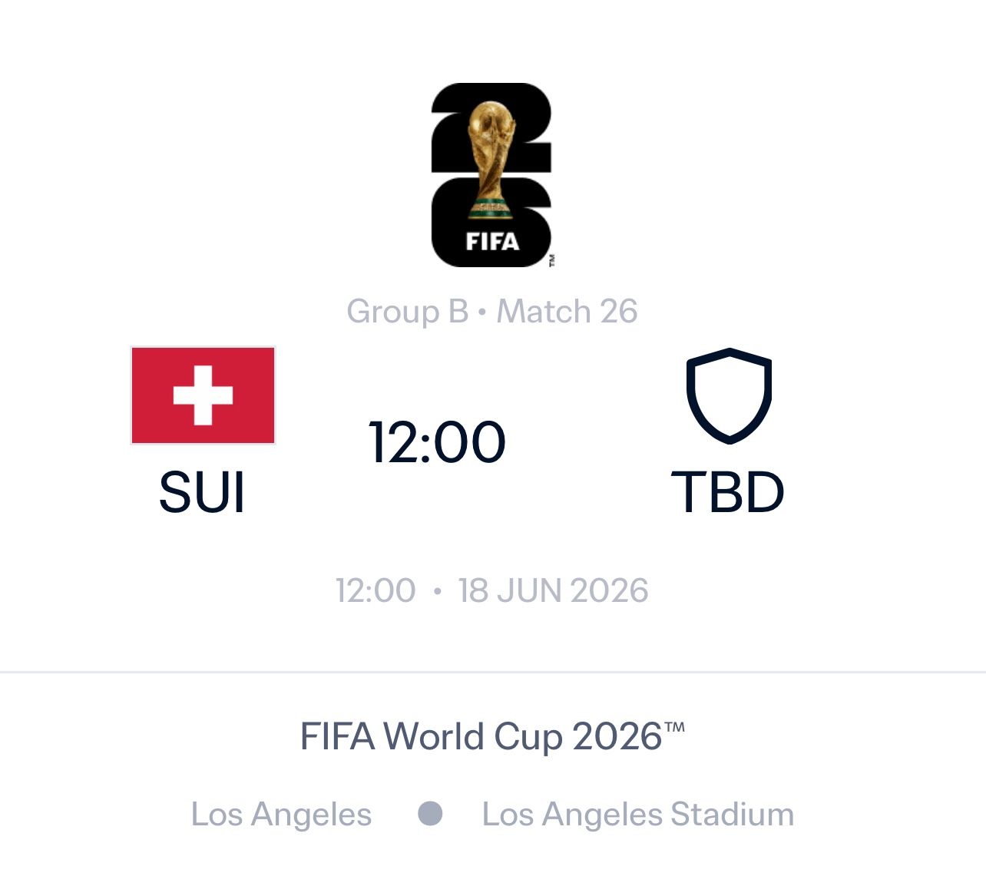Viewport: 986px width, 886px height.
Task: Click the Los Angeles city label
Action: coord(281,815)
